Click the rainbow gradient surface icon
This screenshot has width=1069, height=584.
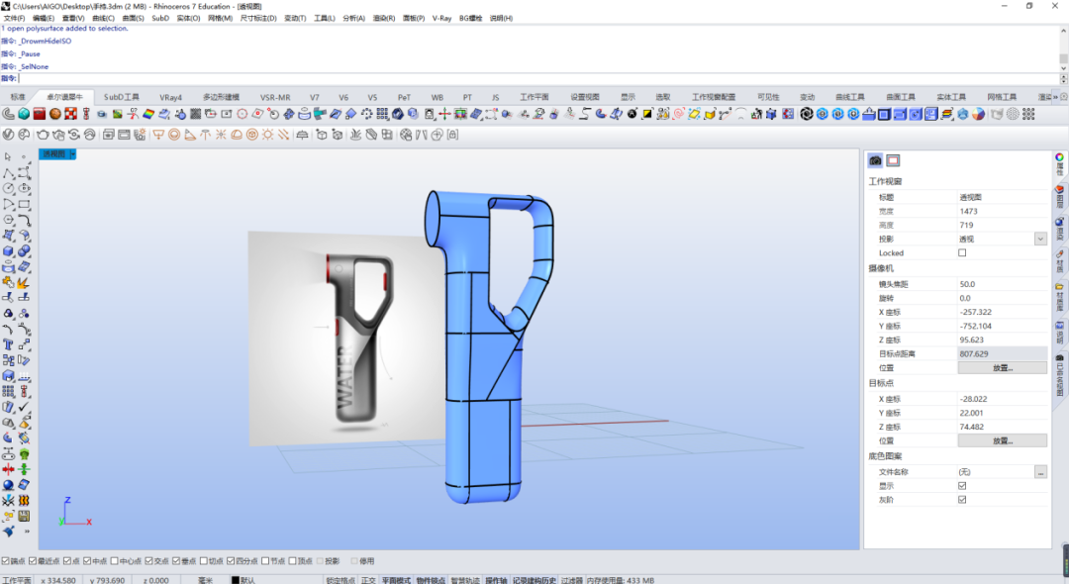tap(148, 114)
